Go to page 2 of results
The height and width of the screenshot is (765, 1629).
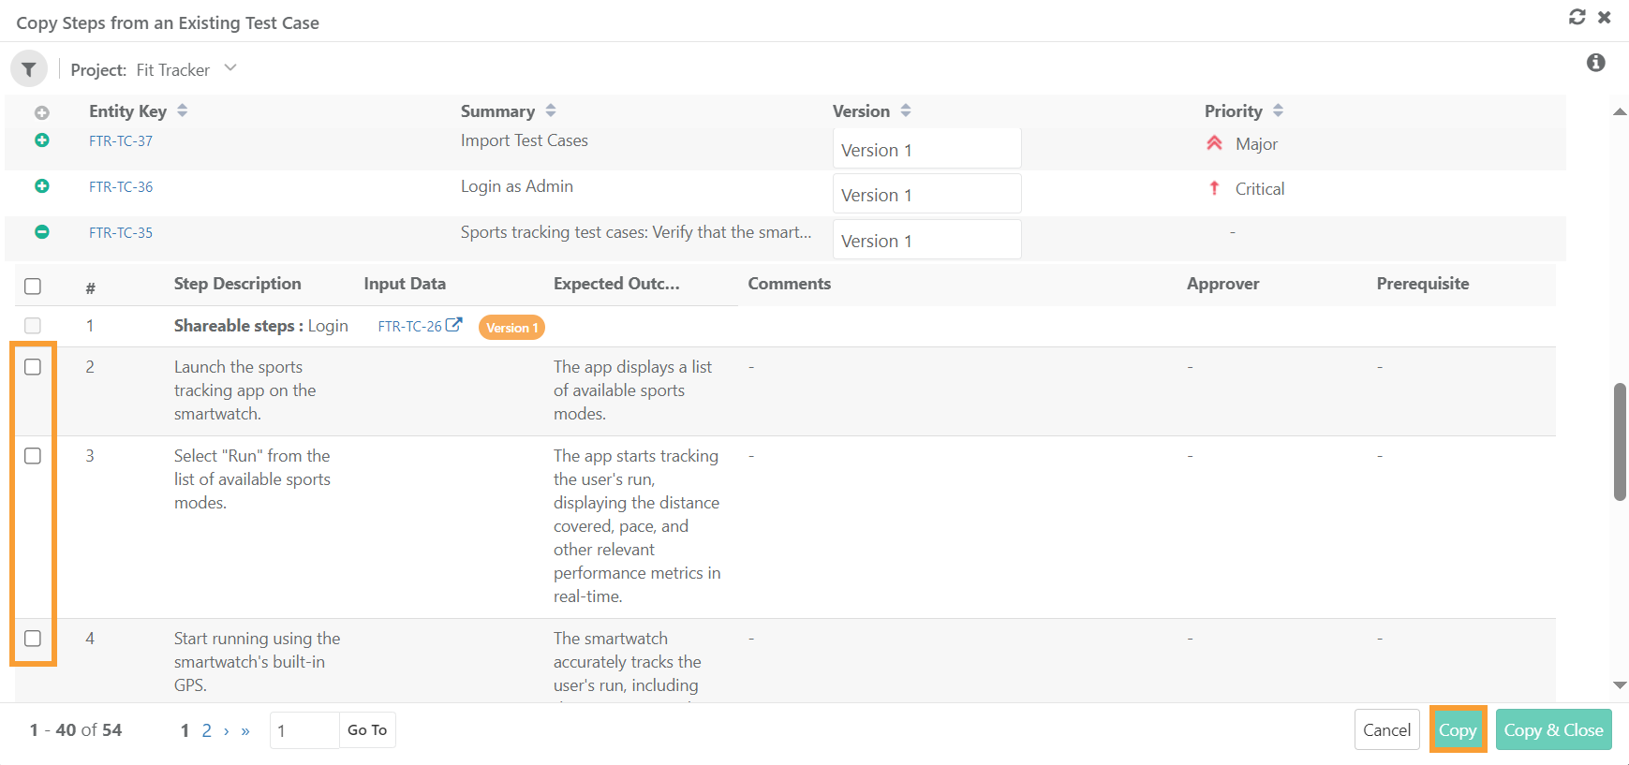click(x=207, y=730)
